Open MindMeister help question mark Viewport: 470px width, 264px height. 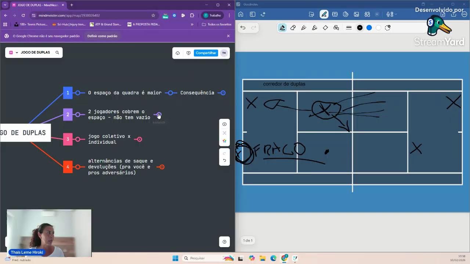pos(224,242)
